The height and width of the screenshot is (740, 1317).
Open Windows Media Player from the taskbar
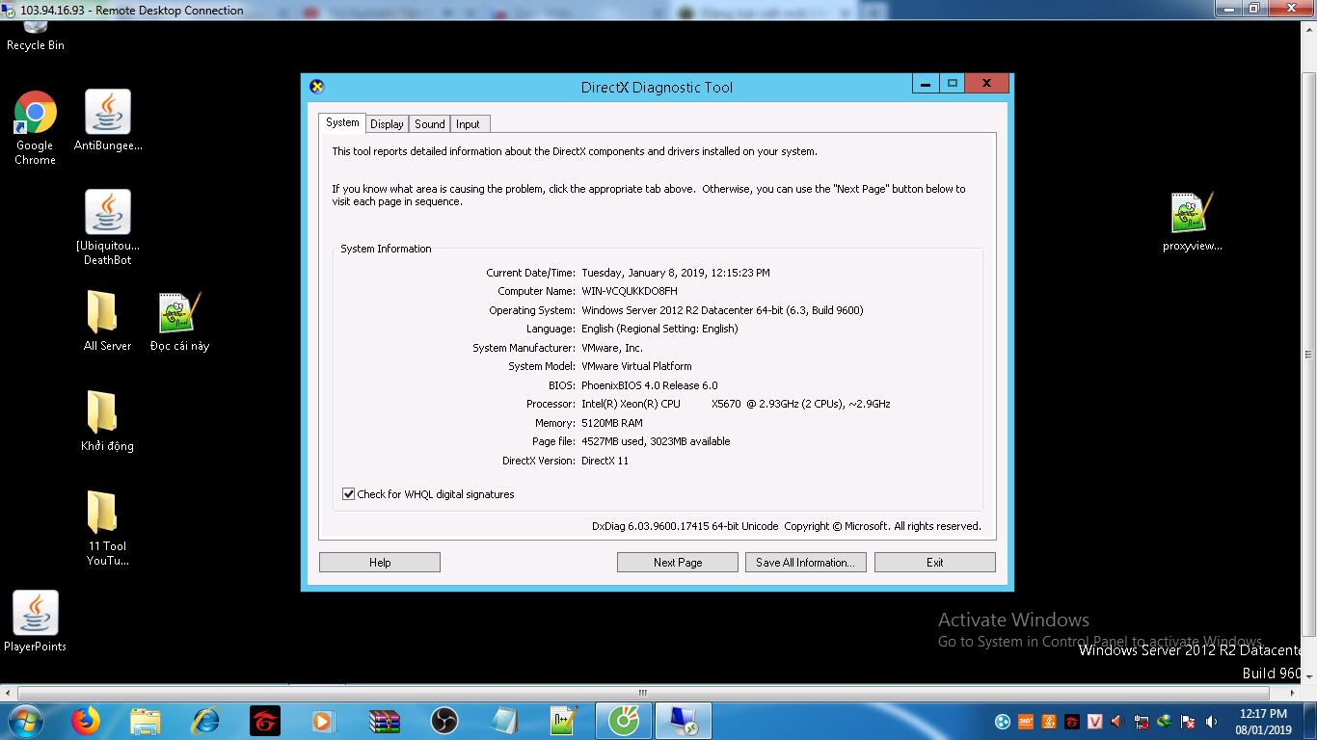click(324, 721)
